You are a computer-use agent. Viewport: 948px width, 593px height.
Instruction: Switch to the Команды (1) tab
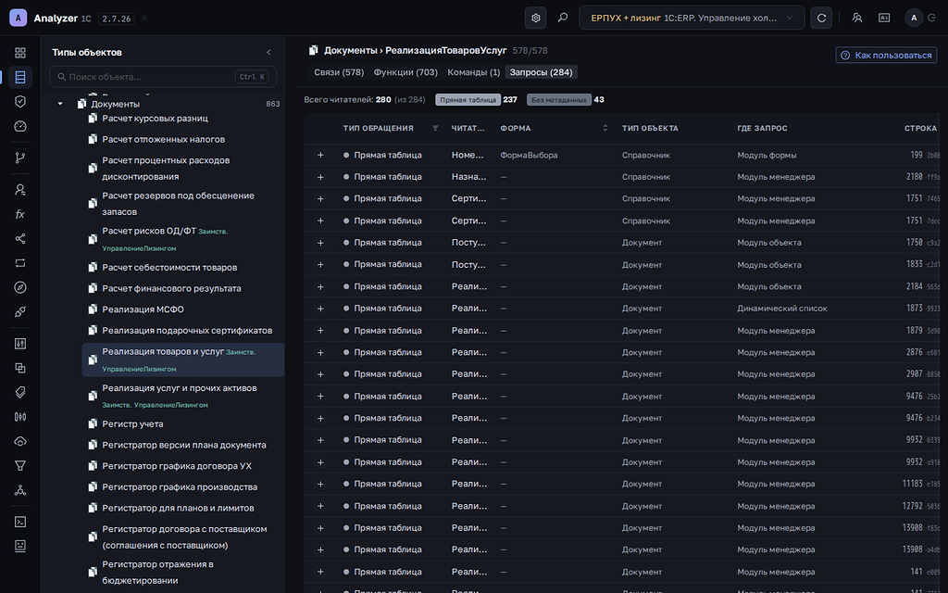[473, 72]
